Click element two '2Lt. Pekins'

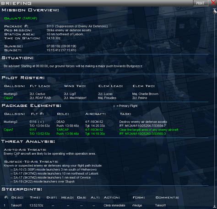tap(140, 98)
